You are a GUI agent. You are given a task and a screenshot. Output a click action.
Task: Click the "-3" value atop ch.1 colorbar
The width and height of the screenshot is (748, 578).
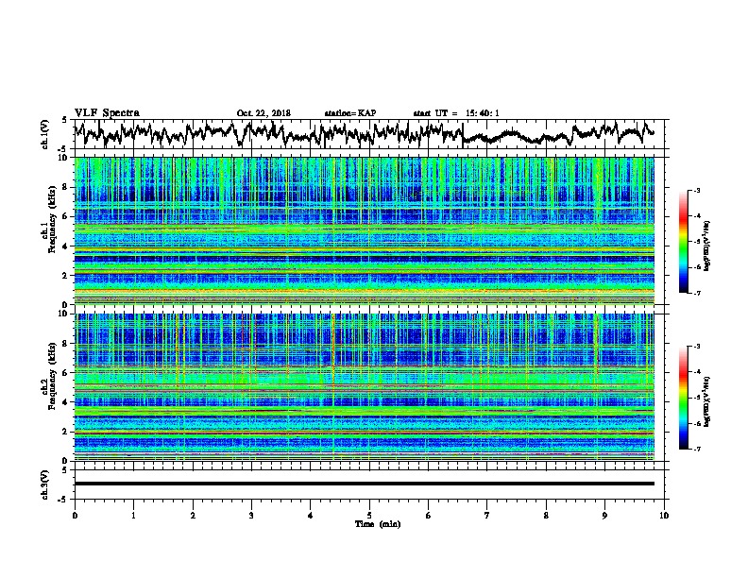pos(696,190)
